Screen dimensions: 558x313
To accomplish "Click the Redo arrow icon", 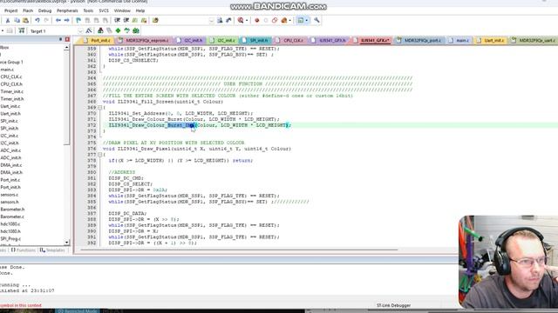I will coord(46,21).
